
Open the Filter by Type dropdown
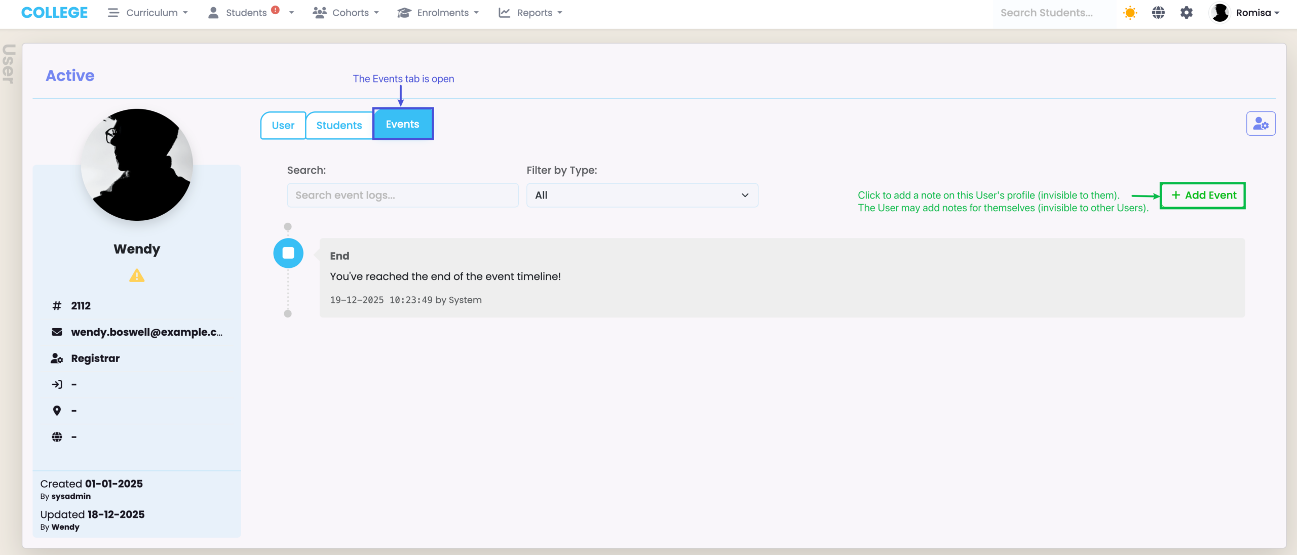642,195
